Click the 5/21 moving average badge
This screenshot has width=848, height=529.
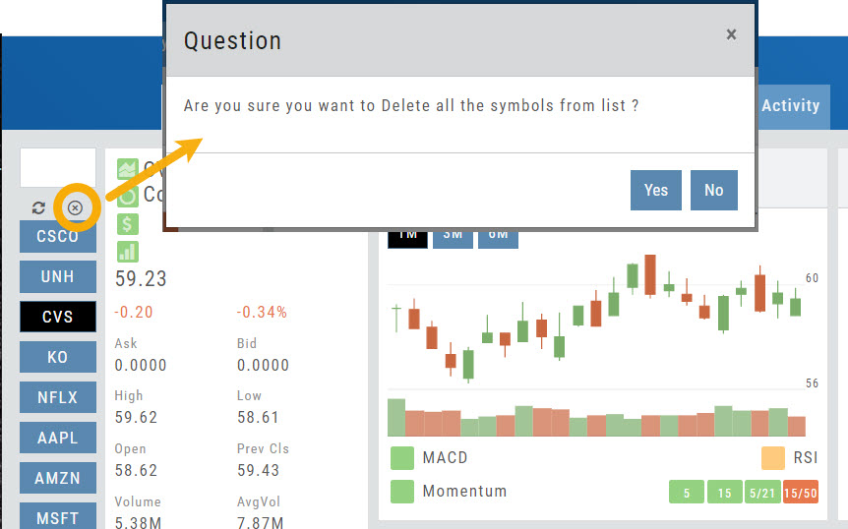pyautogui.click(x=762, y=493)
